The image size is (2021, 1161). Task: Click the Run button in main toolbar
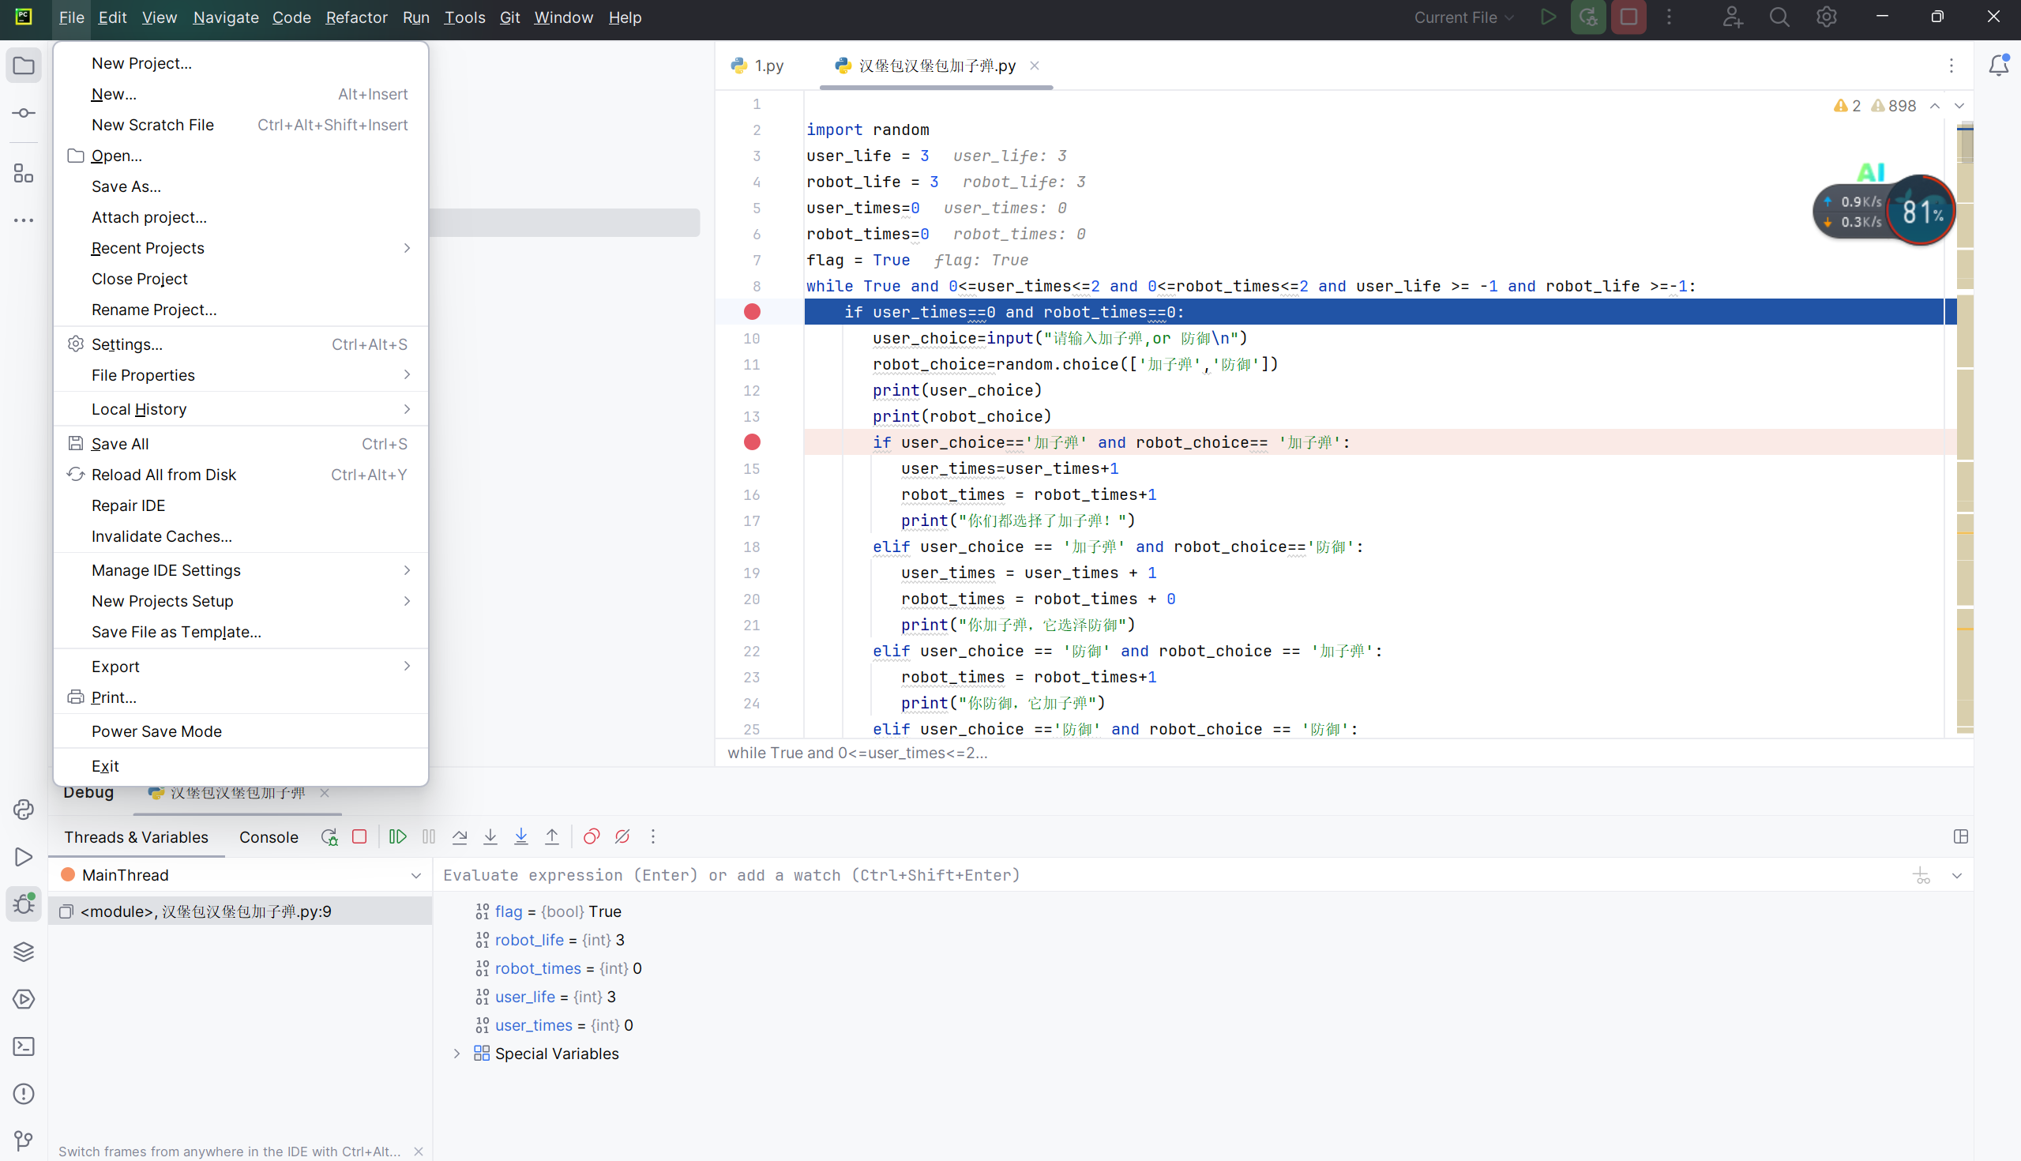(1548, 17)
